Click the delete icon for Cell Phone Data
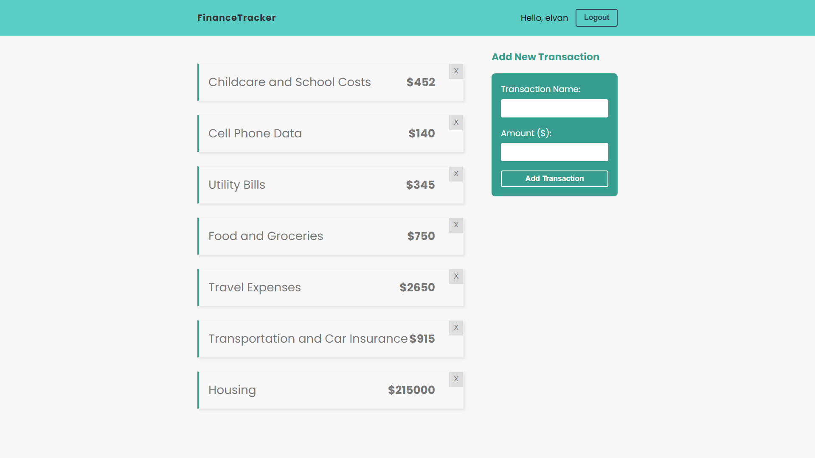Image resolution: width=815 pixels, height=458 pixels. pyautogui.click(x=455, y=123)
